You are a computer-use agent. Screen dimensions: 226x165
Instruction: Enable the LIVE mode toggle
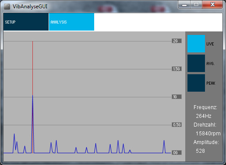[x=196, y=44]
